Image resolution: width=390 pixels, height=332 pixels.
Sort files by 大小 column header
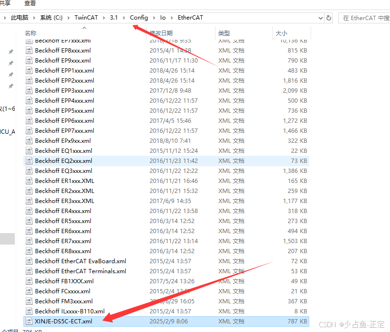tap(282, 33)
